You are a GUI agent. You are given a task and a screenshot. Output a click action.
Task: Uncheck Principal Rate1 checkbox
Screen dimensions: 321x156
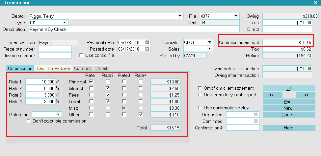click(x=91, y=82)
